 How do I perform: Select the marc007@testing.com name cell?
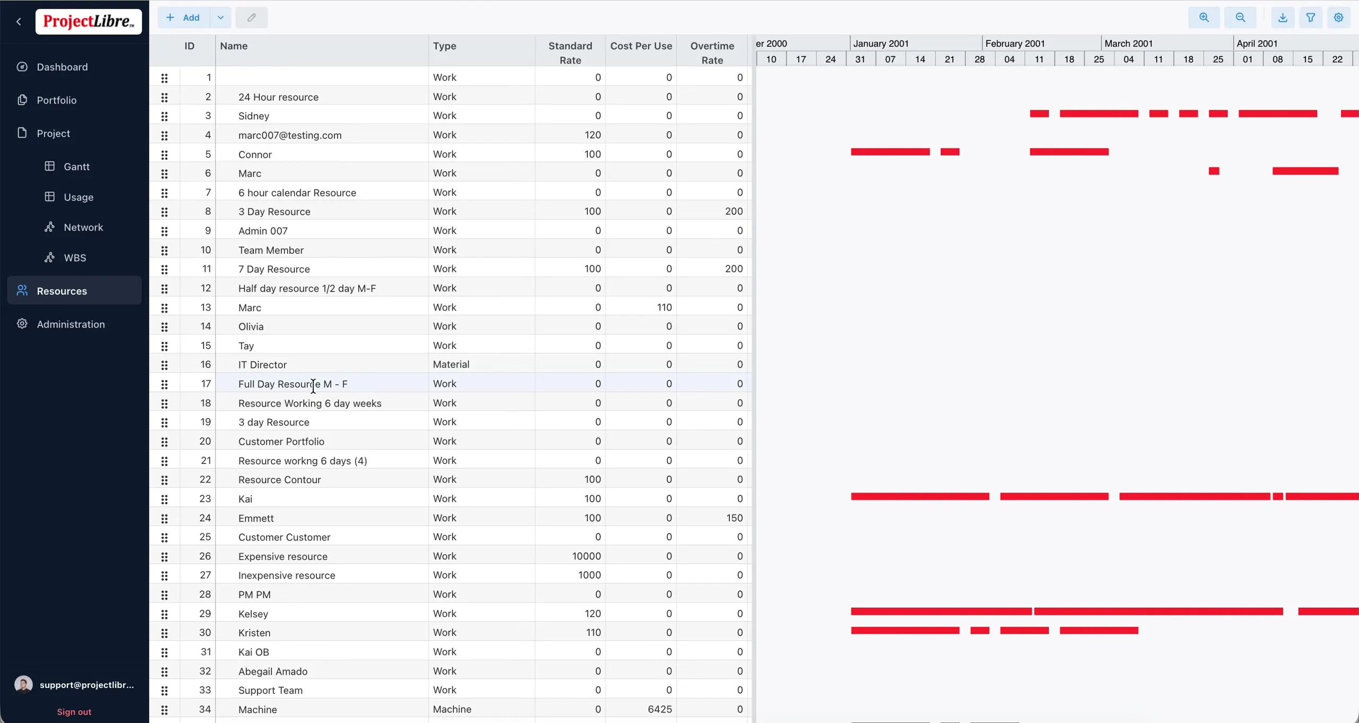coord(322,135)
